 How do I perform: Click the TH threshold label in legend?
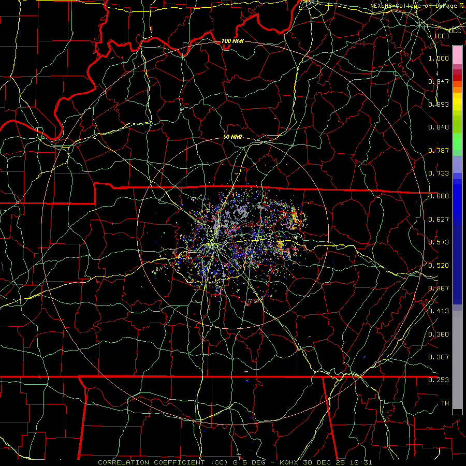click(x=445, y=403)
